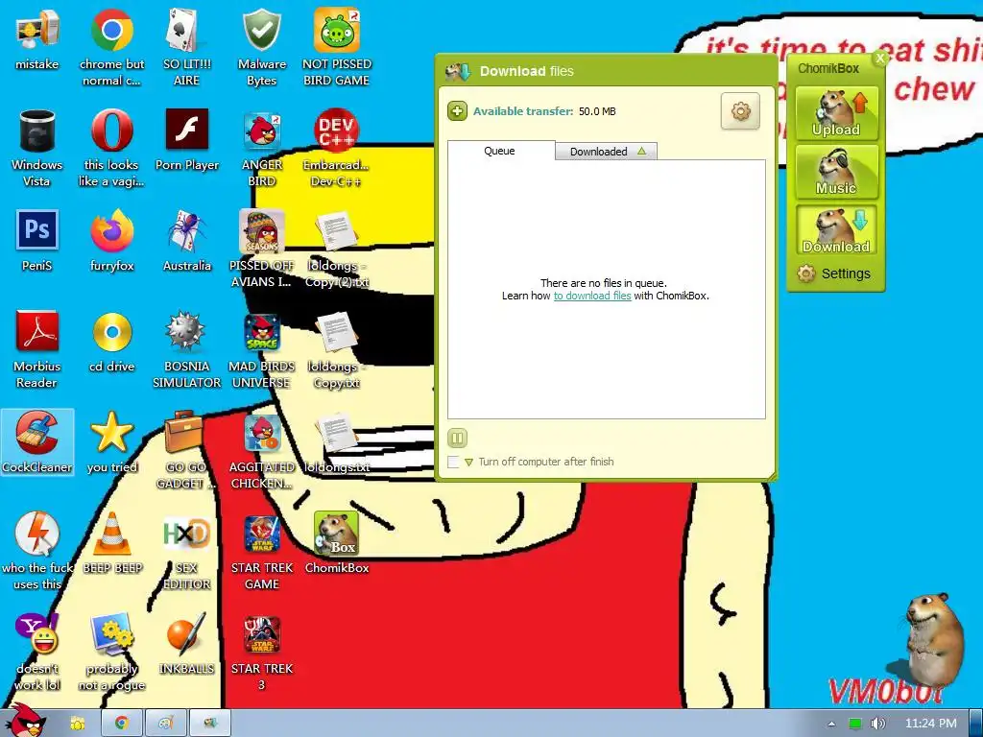Viewport: 983px width, 737px height.
Task: Click the ChomikBox Download button
Action: click(836, 230)
